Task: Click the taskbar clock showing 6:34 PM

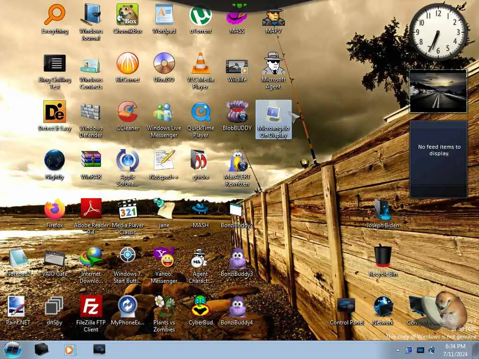Action: tap(455, 350)
